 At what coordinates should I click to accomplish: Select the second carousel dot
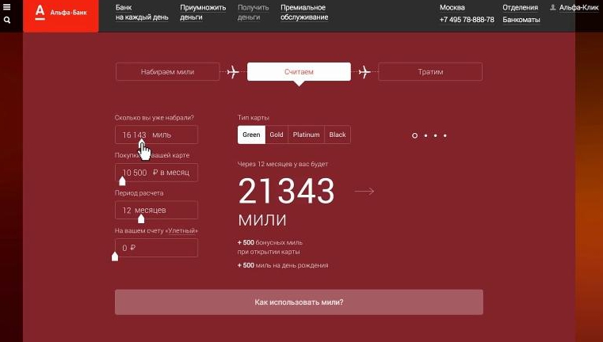[x=426, y=135]
